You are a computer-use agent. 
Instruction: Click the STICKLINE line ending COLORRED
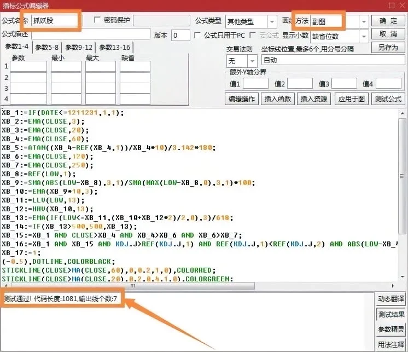click(x=109, y=270)
